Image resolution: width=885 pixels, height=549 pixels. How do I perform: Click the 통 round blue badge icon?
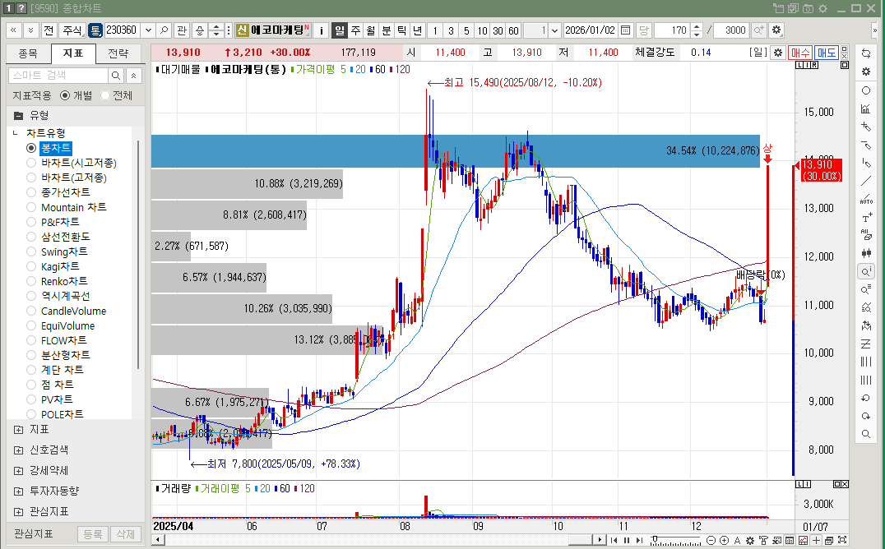(x=95, y=30)
